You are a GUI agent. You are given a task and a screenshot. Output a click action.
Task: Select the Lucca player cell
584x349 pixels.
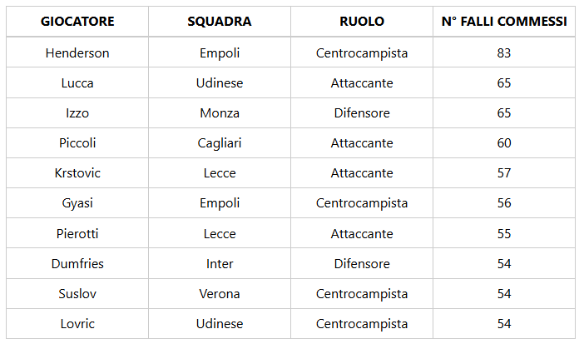pyautogui.click(x=77, y=83)
